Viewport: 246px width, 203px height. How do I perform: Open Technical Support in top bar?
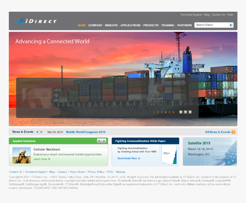[191, 15]
